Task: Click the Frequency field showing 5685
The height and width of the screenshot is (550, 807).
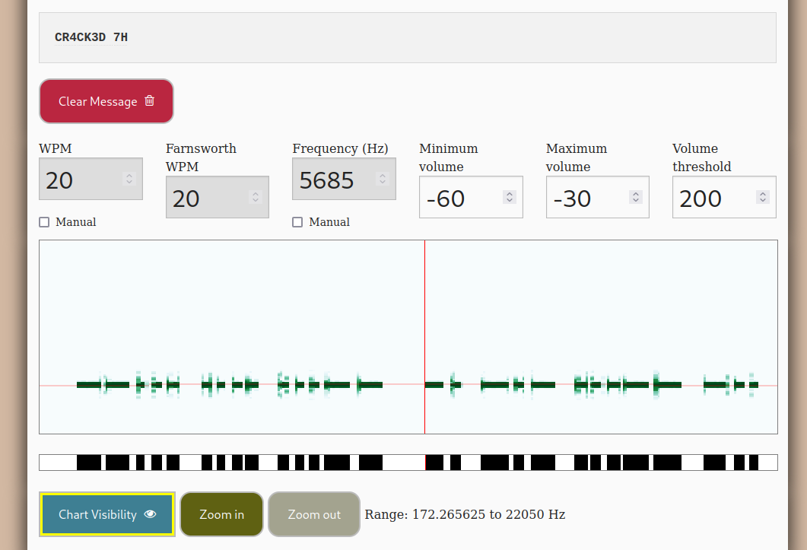Action: click(344, 179)
